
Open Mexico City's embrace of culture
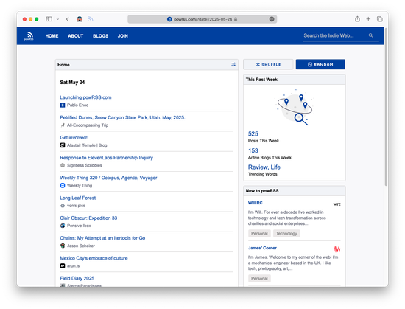pyautogui.click(x=94, y=258)
